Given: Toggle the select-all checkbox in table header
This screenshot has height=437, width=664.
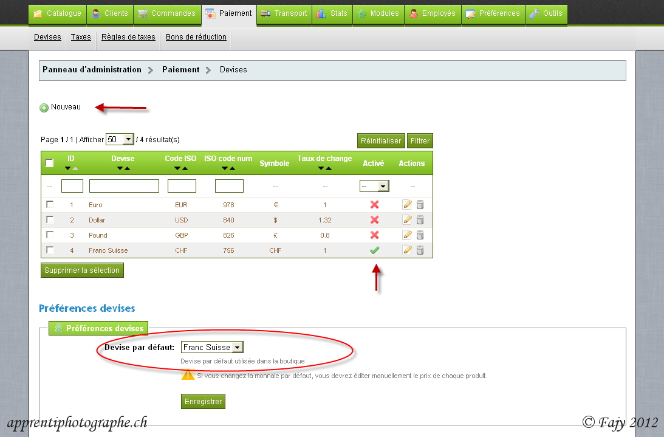Looking at the screenshot, I should click(x=50, y=163).
